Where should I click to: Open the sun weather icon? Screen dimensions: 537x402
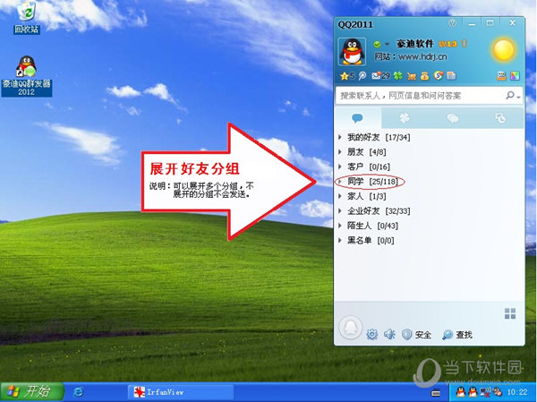pos(503,50)
